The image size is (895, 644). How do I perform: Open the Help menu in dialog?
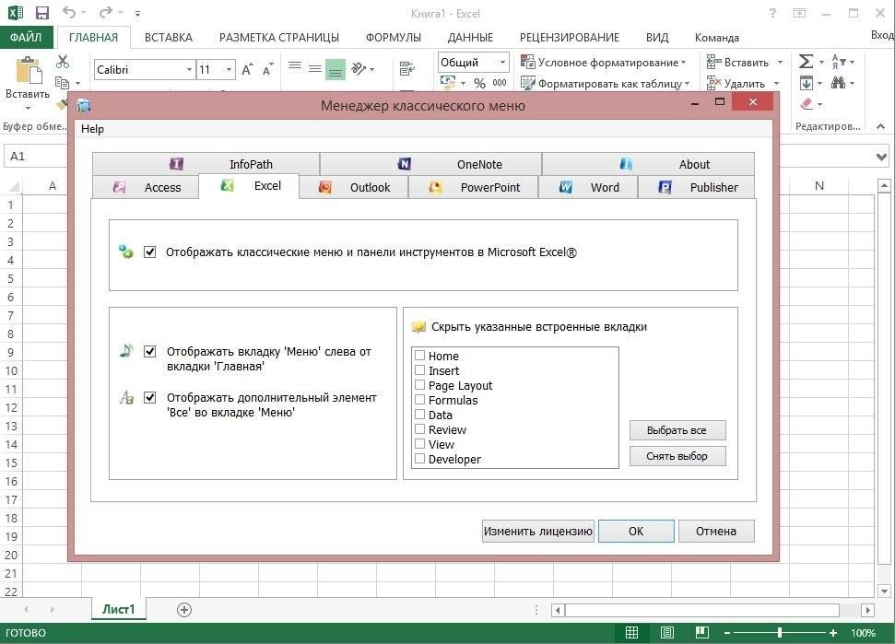(92, 129)
